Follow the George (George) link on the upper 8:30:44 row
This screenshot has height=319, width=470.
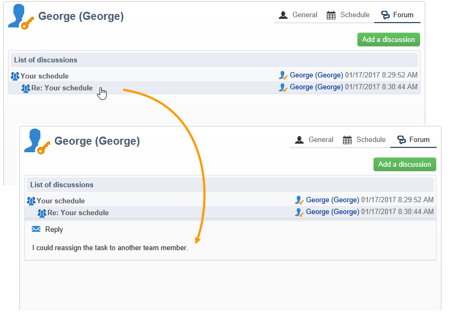[316, 87]
